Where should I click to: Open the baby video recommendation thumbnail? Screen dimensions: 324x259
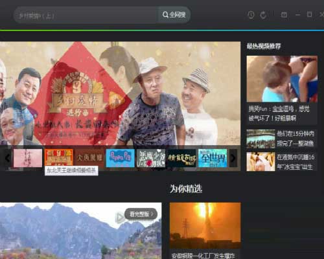click(282, 79)
